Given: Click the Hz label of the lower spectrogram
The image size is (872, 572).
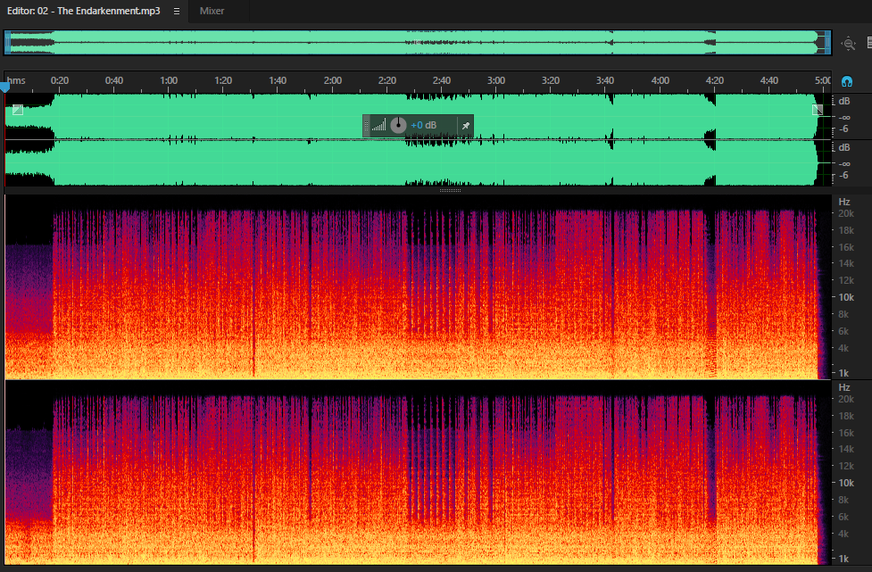Looking at the screenshot, I should [844, 387].
